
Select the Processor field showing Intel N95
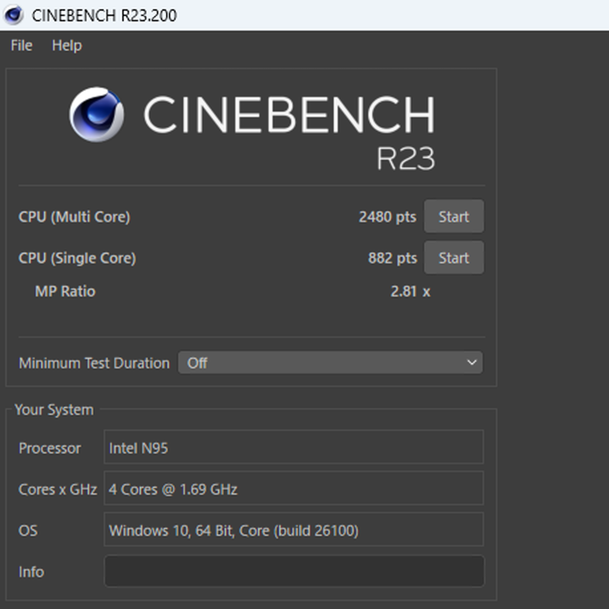tap(294, 447)
